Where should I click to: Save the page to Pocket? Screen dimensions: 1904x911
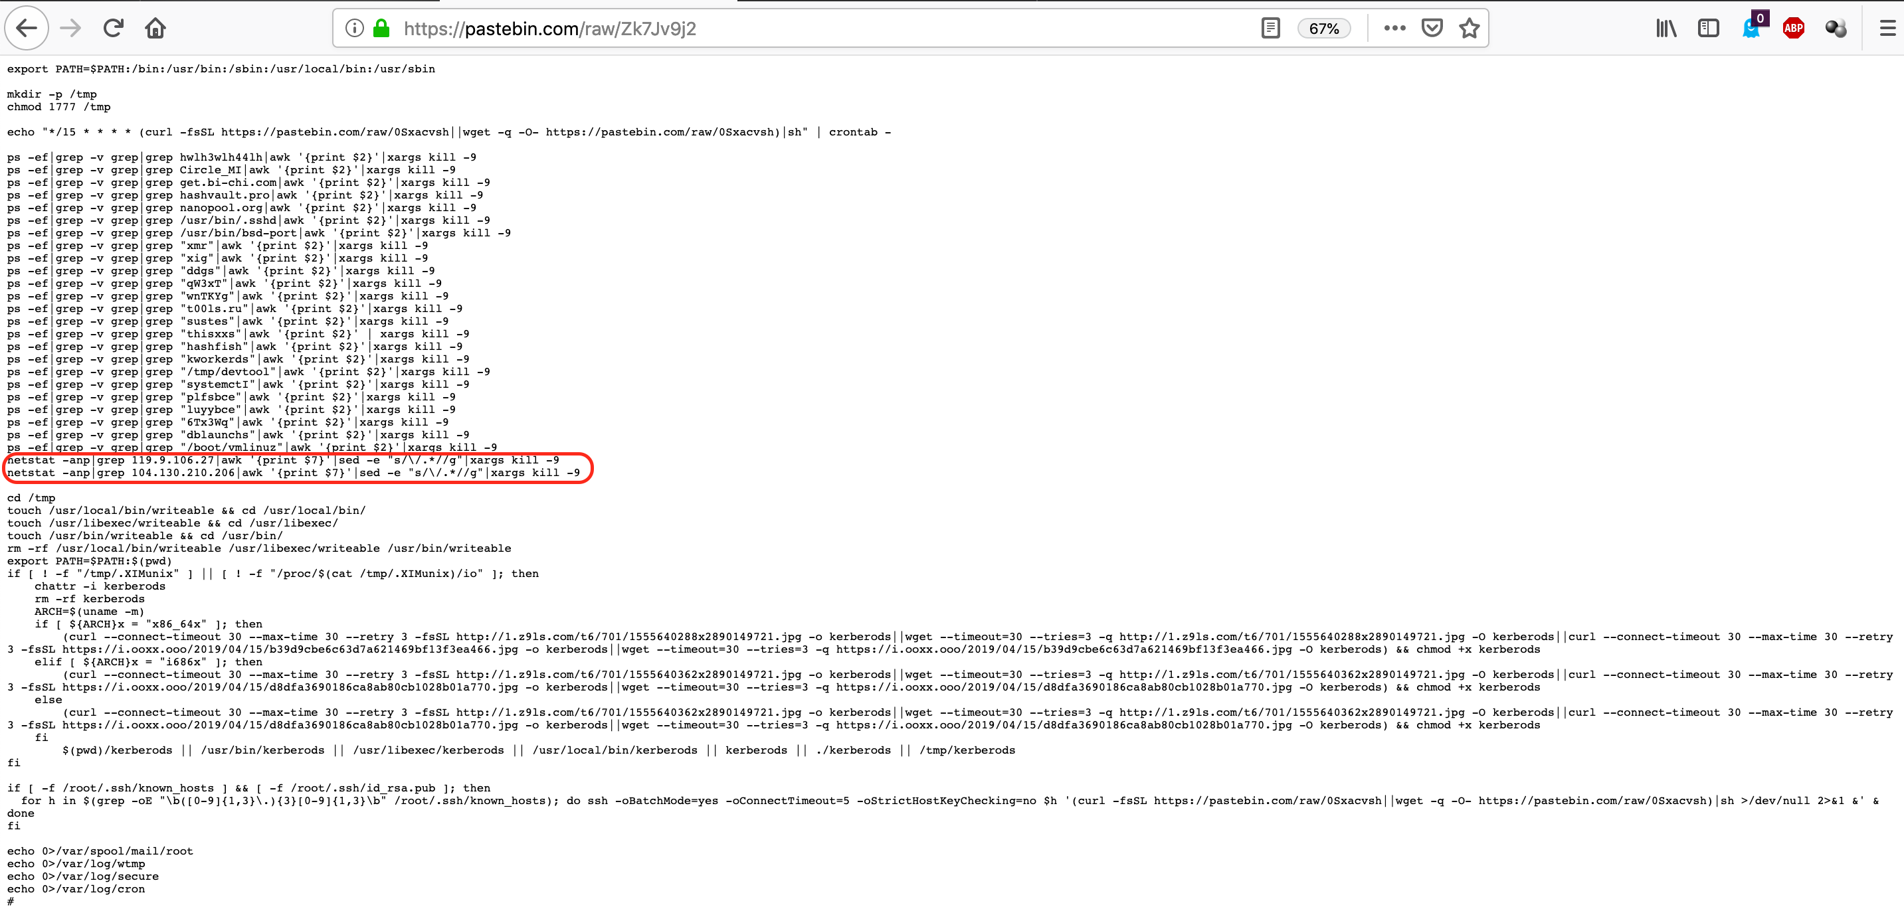(1432, 28)
